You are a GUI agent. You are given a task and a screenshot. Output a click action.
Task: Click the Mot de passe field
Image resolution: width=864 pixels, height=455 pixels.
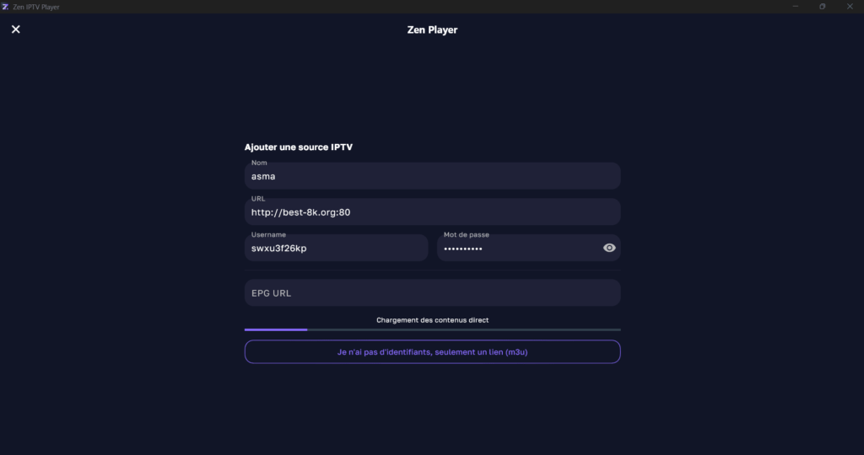tap(515, 249)
